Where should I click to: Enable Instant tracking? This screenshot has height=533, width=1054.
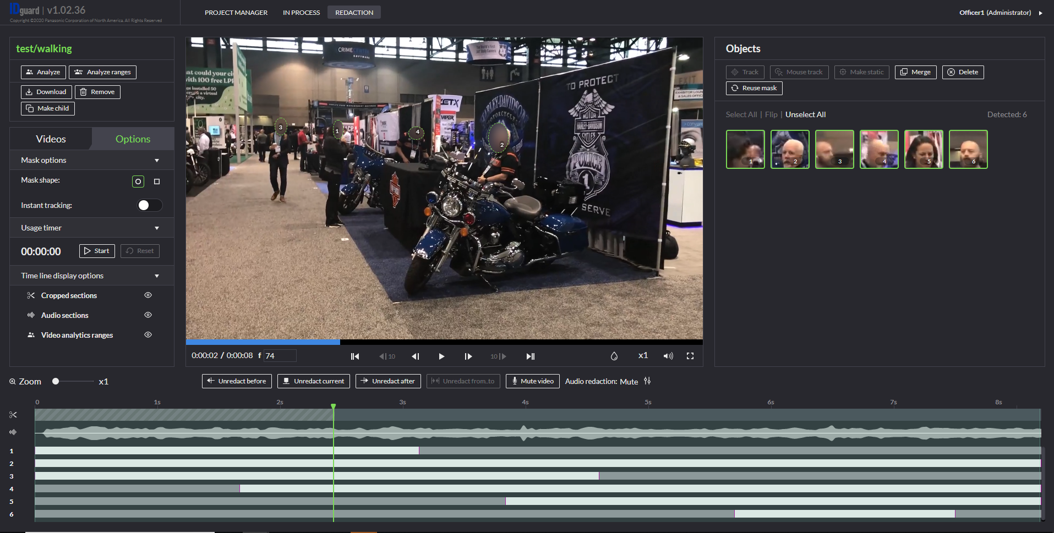[x=149, y=205]
